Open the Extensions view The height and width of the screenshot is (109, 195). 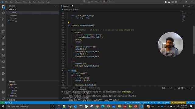(3, 31)
